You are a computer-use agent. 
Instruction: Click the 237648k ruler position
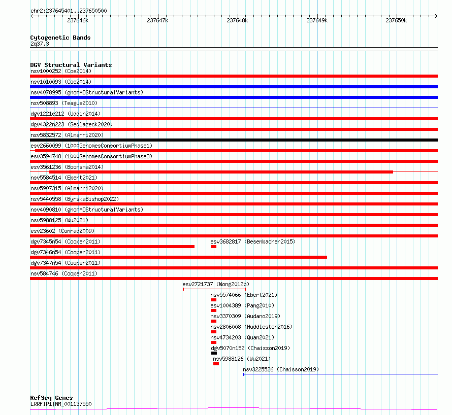point(237,20)
